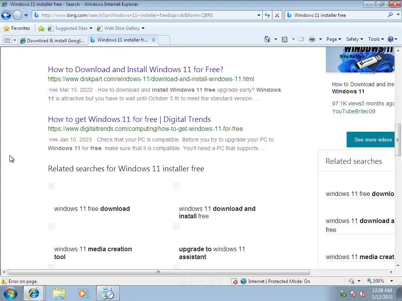
Task: Open Suggested Sites dropdown
Action: click(70, 28)
